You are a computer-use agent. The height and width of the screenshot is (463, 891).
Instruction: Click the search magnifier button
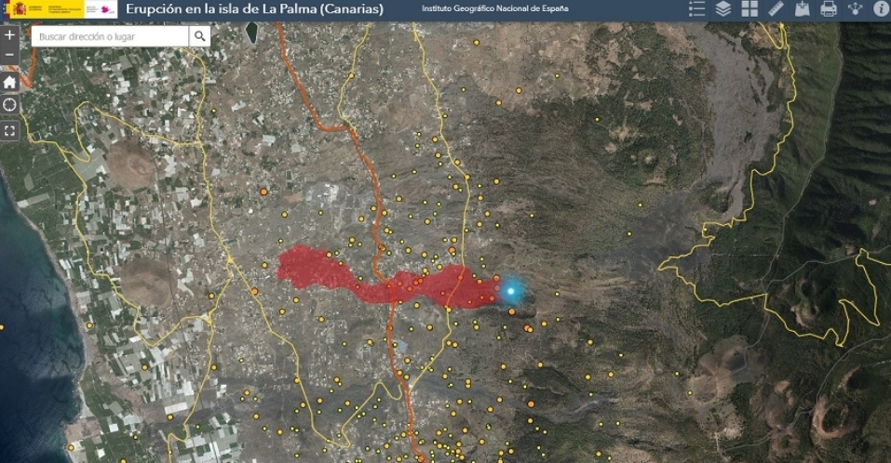[199, 36]
